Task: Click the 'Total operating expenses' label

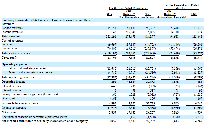Action: pyautogui.click(x=18, y=77)
